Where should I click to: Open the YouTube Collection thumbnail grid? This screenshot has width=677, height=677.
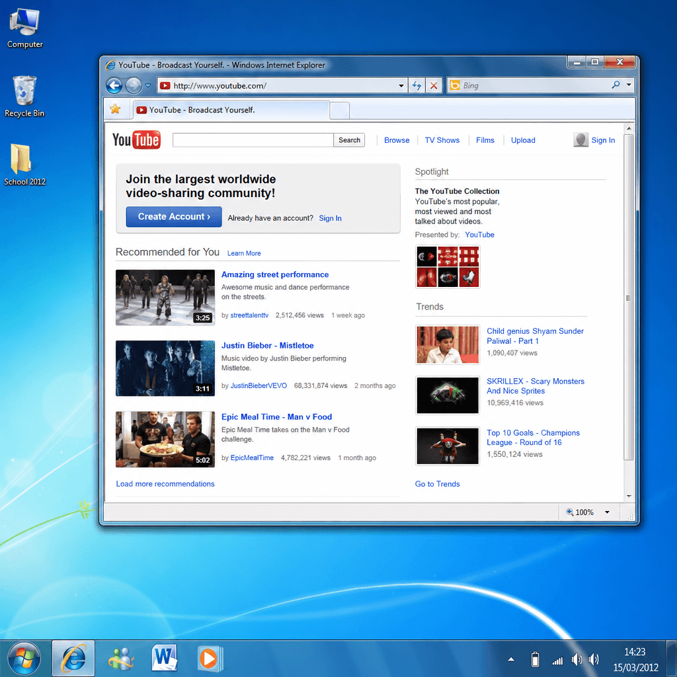(448, 266)
